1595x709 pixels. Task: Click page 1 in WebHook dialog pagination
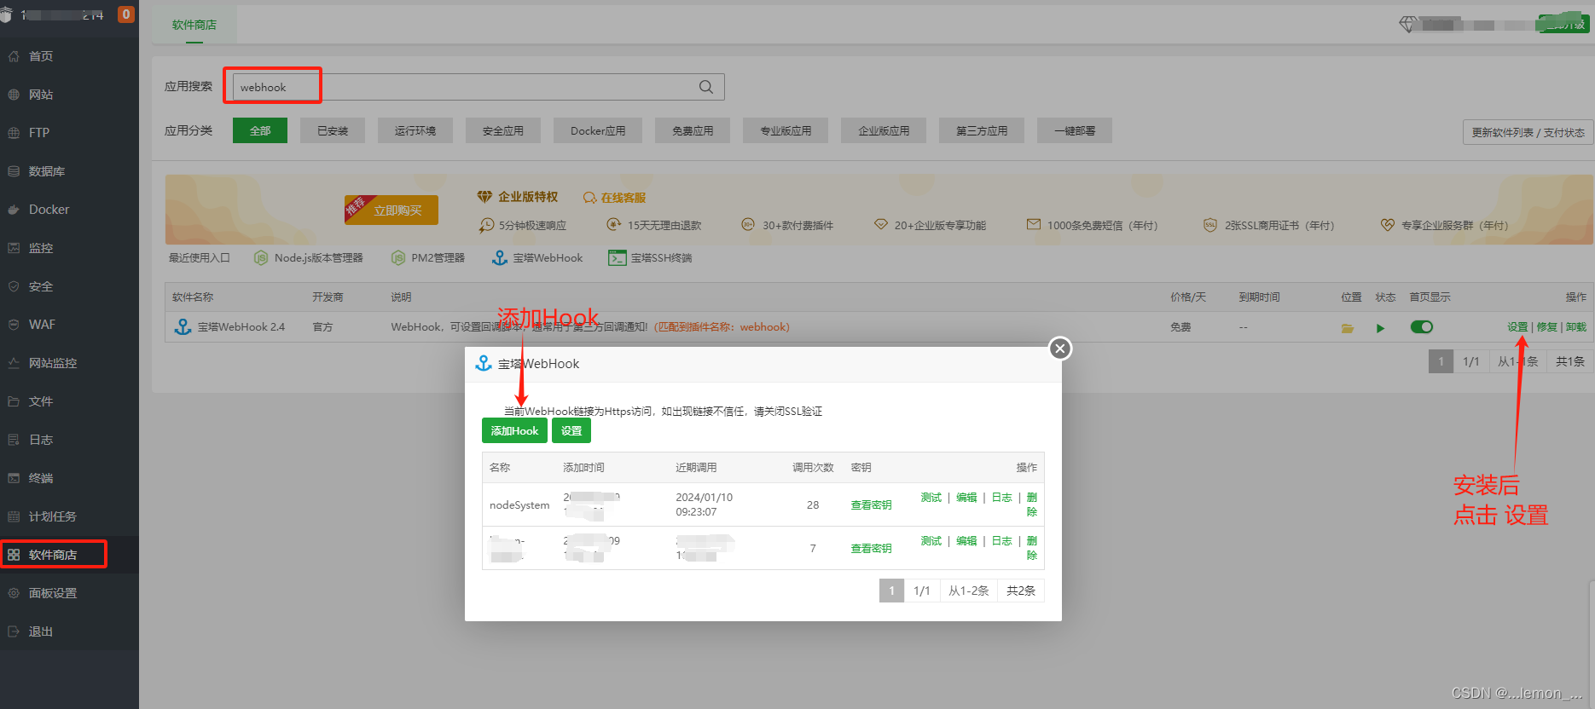892,591
